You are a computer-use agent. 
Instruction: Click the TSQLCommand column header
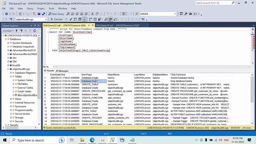click(x=178, y=75)
